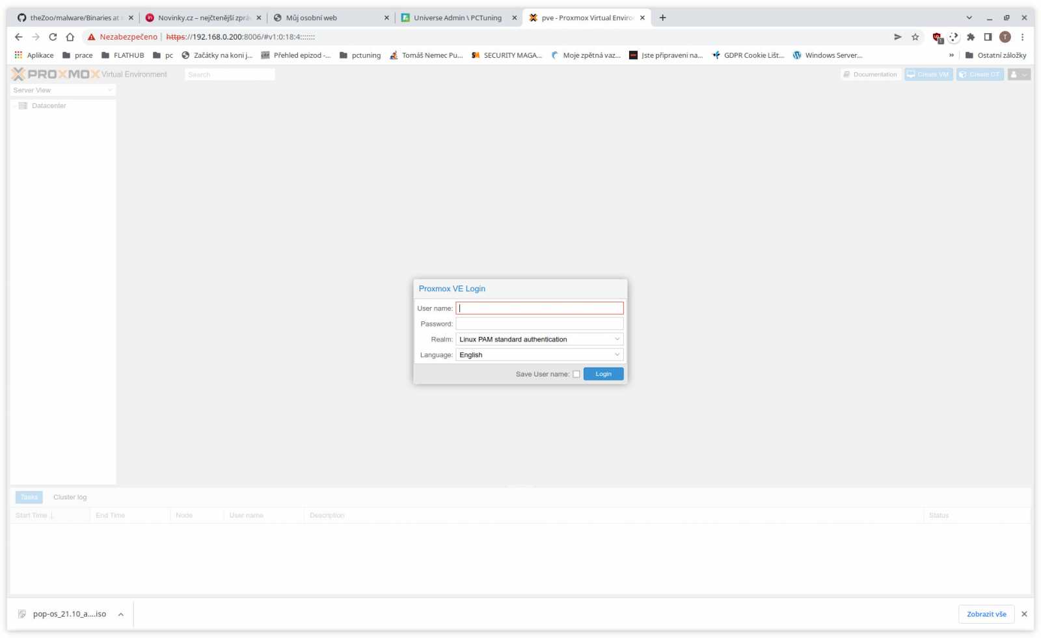Open Začátky na koni bookmark
Image resolution: width=1041 pixels, height=638 pixels.
pyautogui.click(x=217, y=55)
